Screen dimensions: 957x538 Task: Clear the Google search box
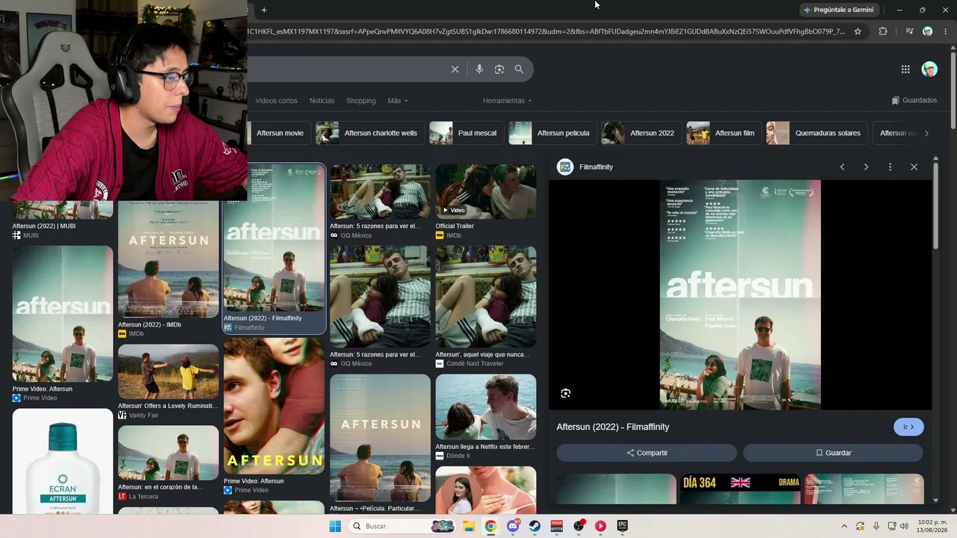455,69
